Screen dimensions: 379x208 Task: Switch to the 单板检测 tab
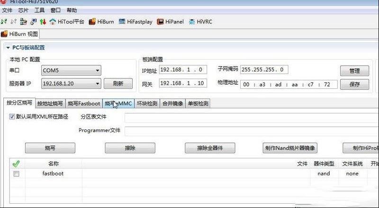click(x=198, y=104)
